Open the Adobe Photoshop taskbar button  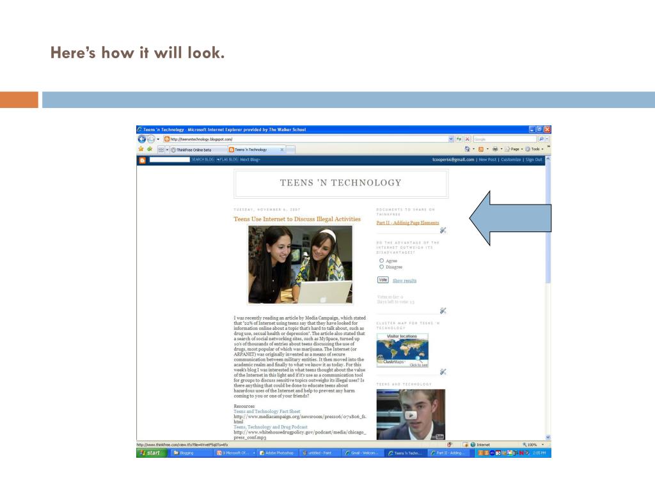click(276, 453)
